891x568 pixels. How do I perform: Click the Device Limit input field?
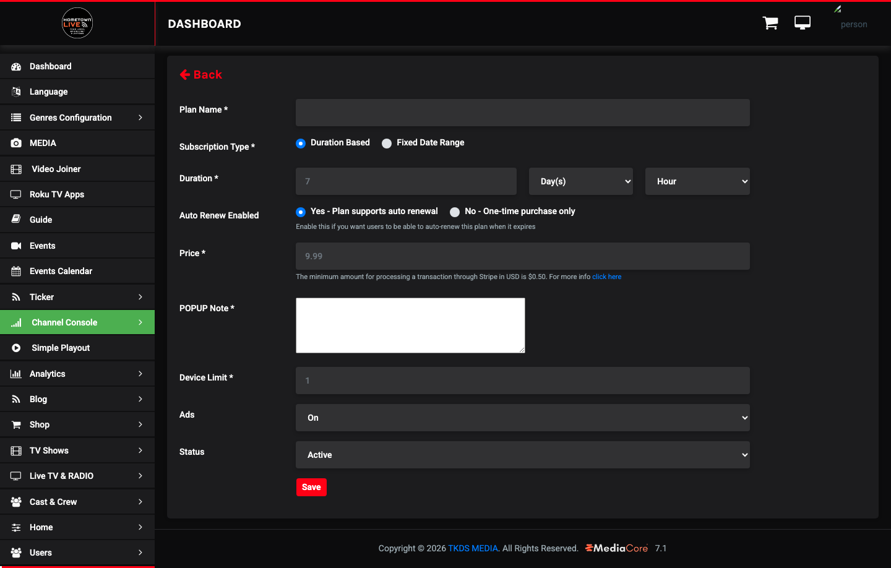[x=523, y=381]
